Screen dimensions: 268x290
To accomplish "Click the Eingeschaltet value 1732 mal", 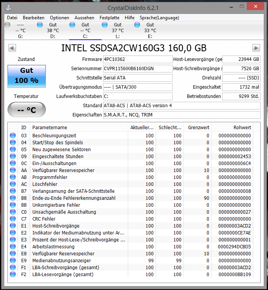I will pyautogui.click(x=241, y=87).
